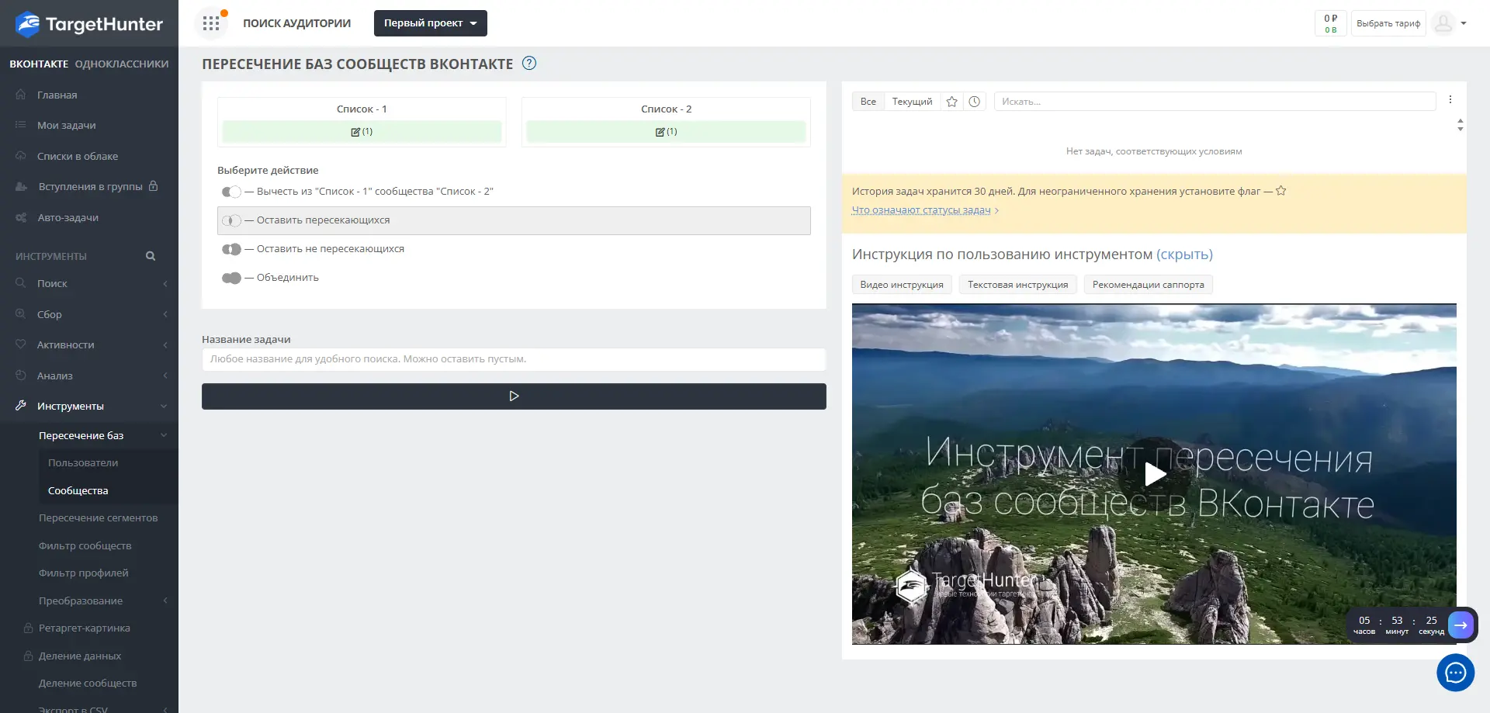Click the Анализ chart icon
Viewport: 1490px width, 713px height.
[x=21, y=376]
